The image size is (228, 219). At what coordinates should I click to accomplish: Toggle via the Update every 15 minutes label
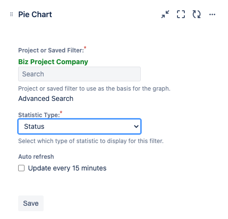67,168
